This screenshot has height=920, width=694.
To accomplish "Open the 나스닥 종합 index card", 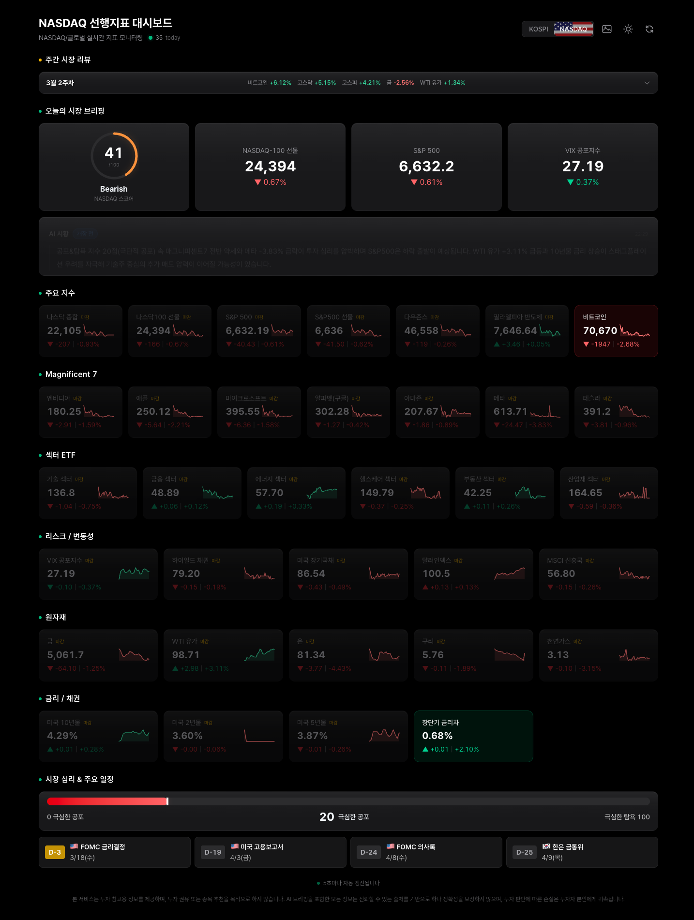I will (80, 331).
